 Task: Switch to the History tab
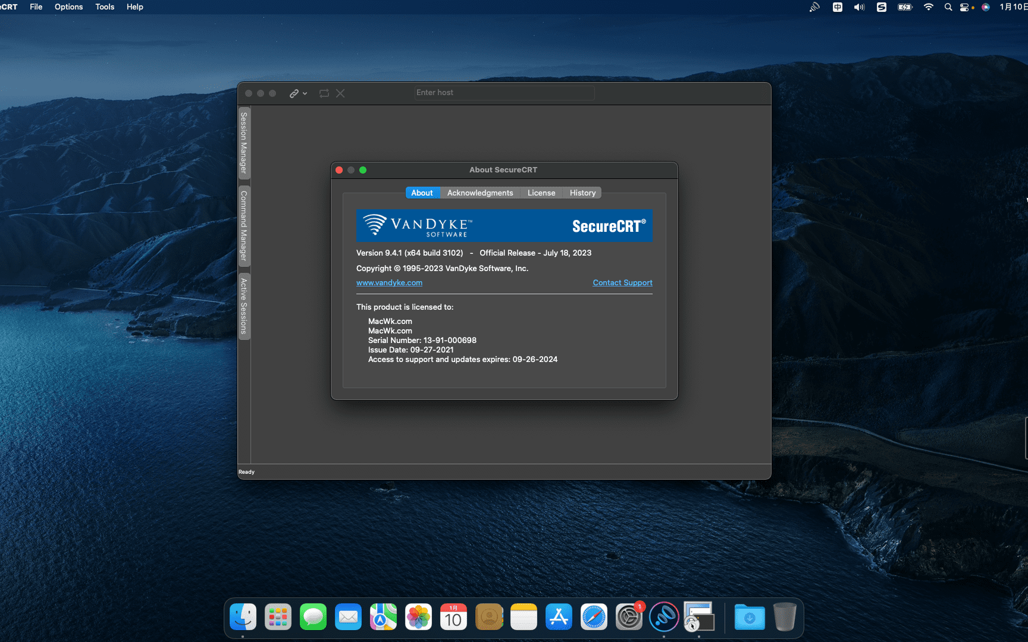point(582,193)
